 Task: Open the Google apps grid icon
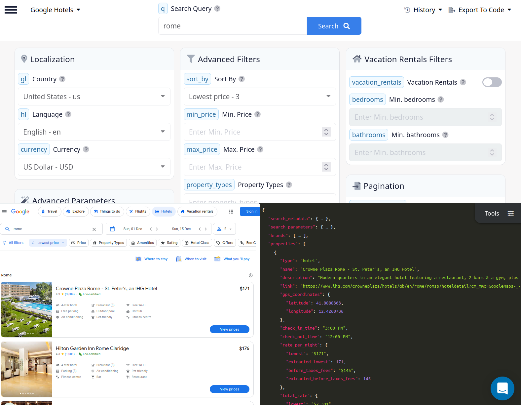(x=231, y=212)
